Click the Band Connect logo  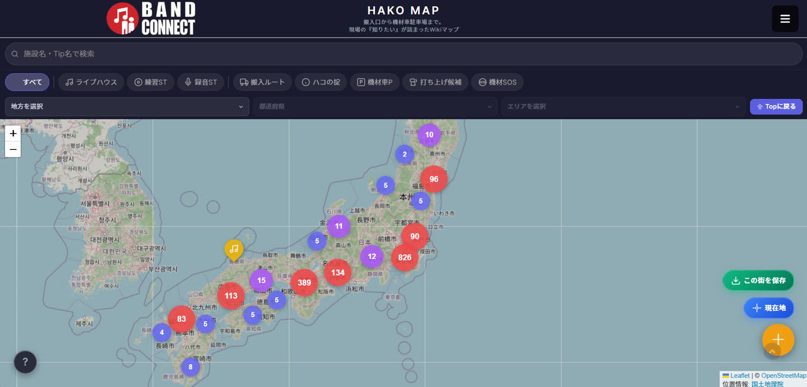point(151,18)
